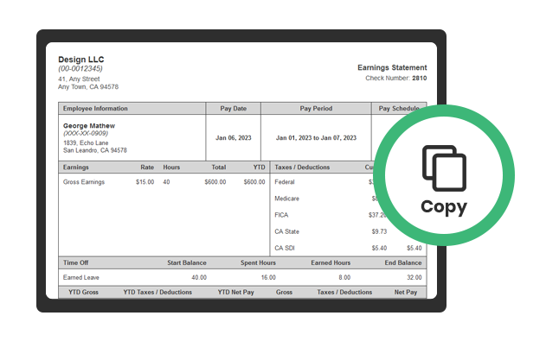Click 1839, Echo Lane address
This screenshot has width=559, height=341.
pyautogui.click(x=86, y=143)
